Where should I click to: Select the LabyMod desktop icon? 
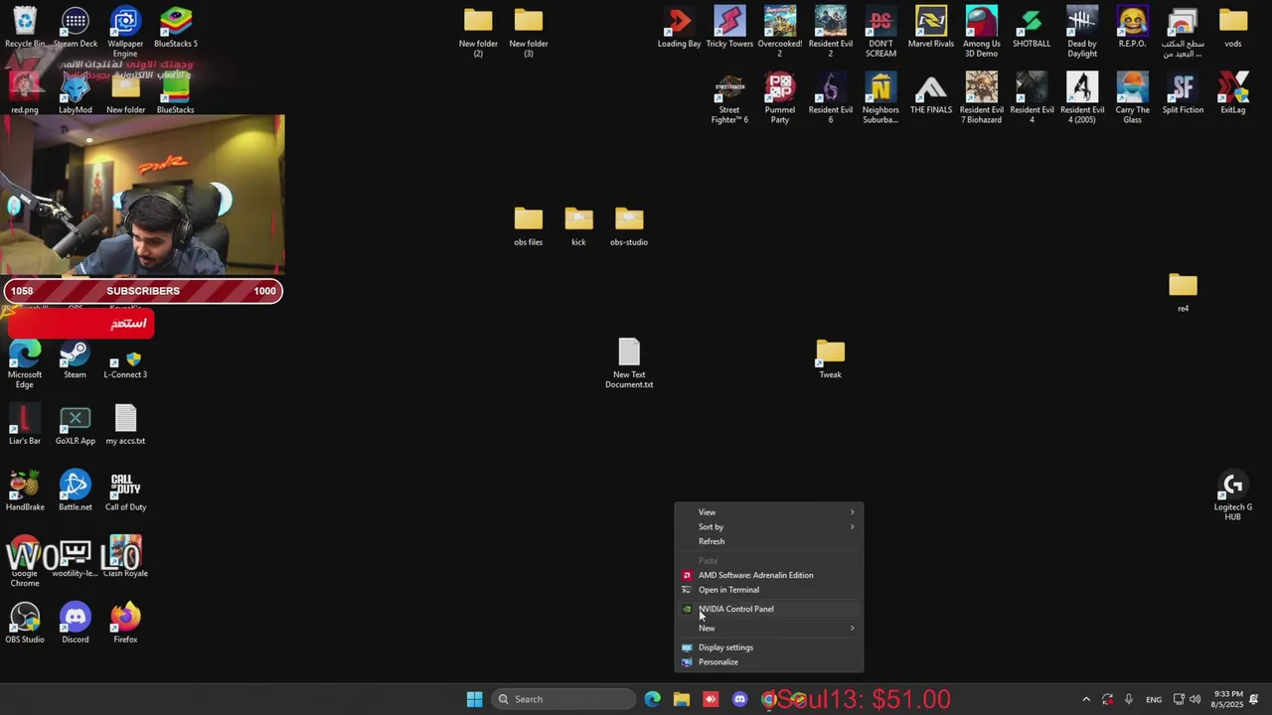pos(76,93)
